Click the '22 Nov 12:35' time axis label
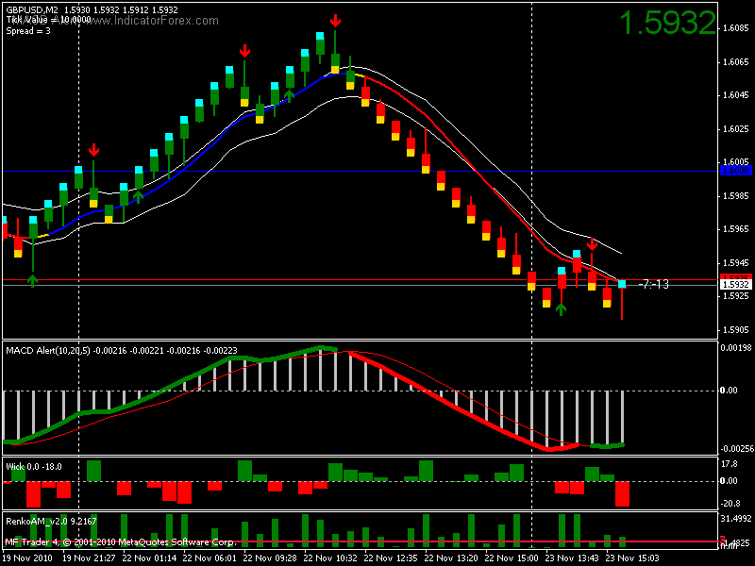Screen dimensions: 755x566 click(x=391, y=558)
